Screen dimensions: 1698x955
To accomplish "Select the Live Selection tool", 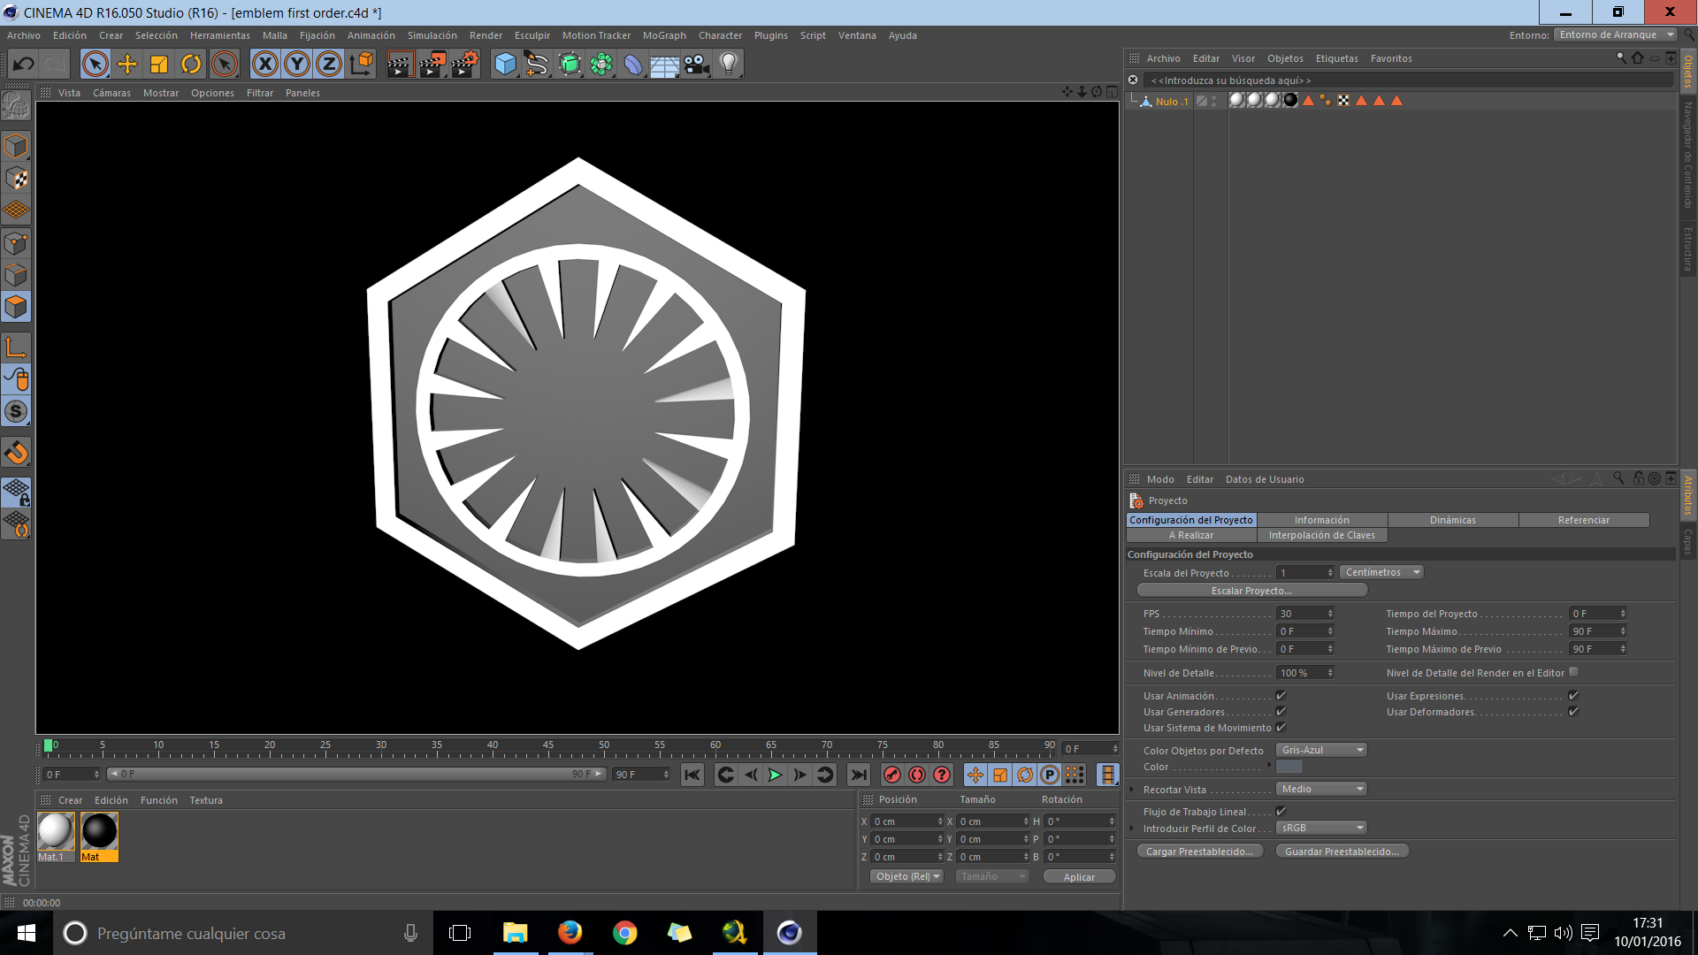I will [95, 64].
